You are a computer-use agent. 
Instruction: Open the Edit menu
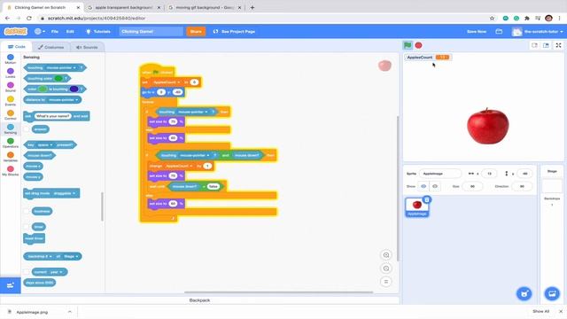pos(70,32)
